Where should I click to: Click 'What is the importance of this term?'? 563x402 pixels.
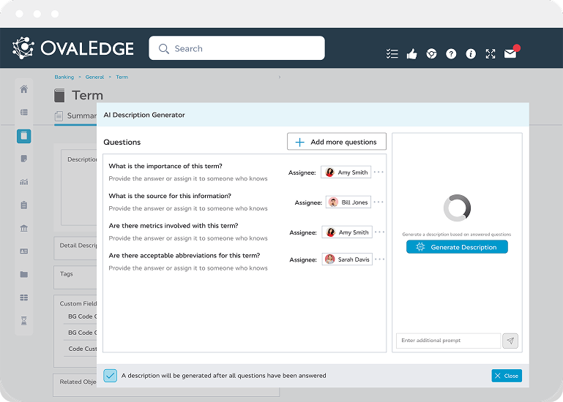[165, 166]
